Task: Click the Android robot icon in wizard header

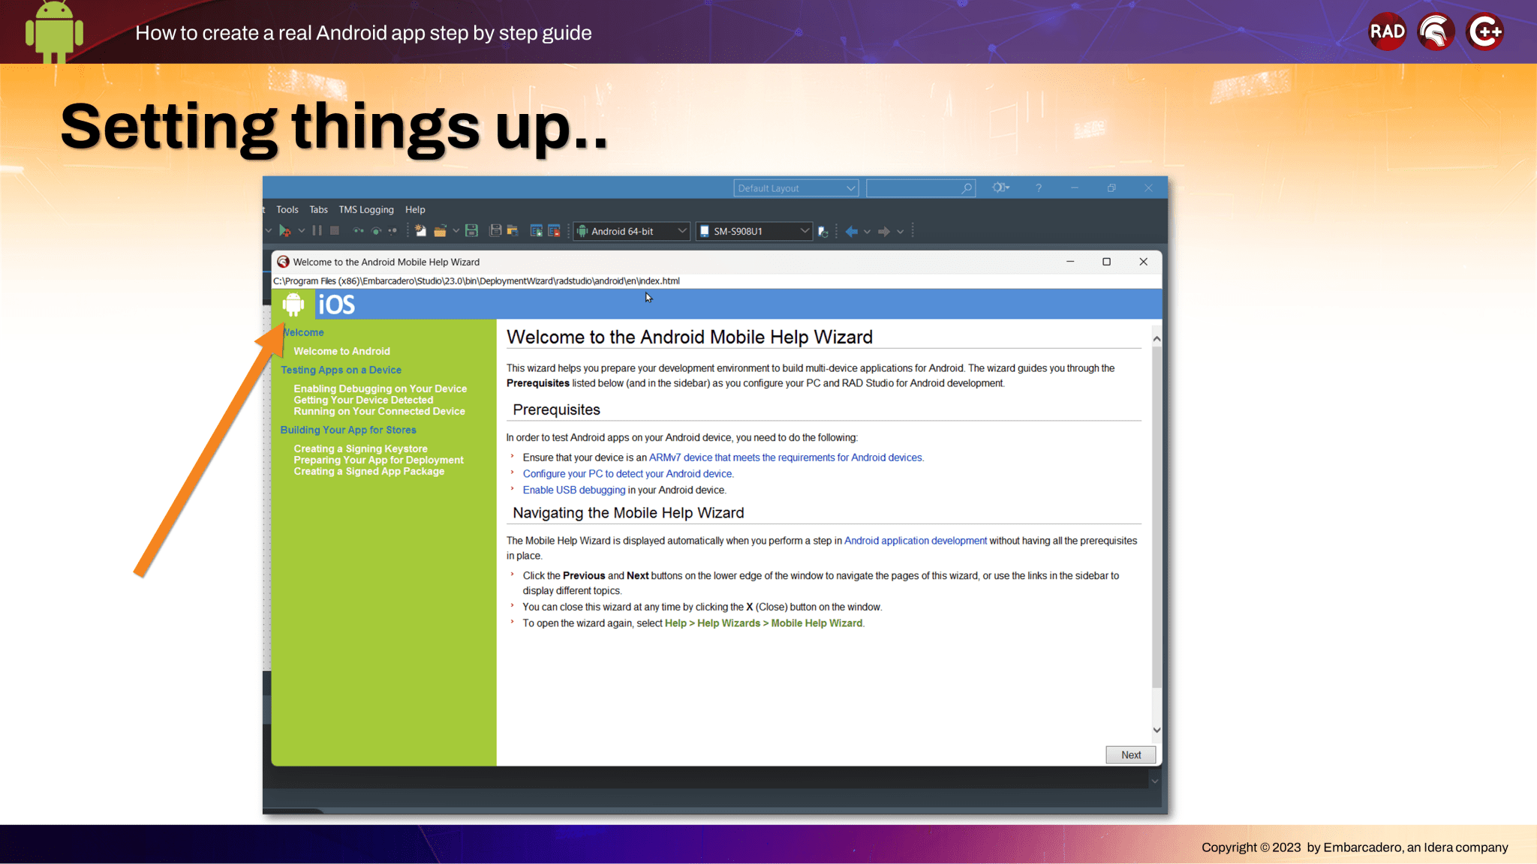Action: tap(293, 304)
